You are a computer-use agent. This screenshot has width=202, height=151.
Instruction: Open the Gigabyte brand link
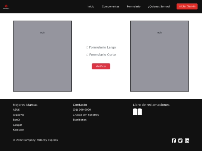click(19, 115)
